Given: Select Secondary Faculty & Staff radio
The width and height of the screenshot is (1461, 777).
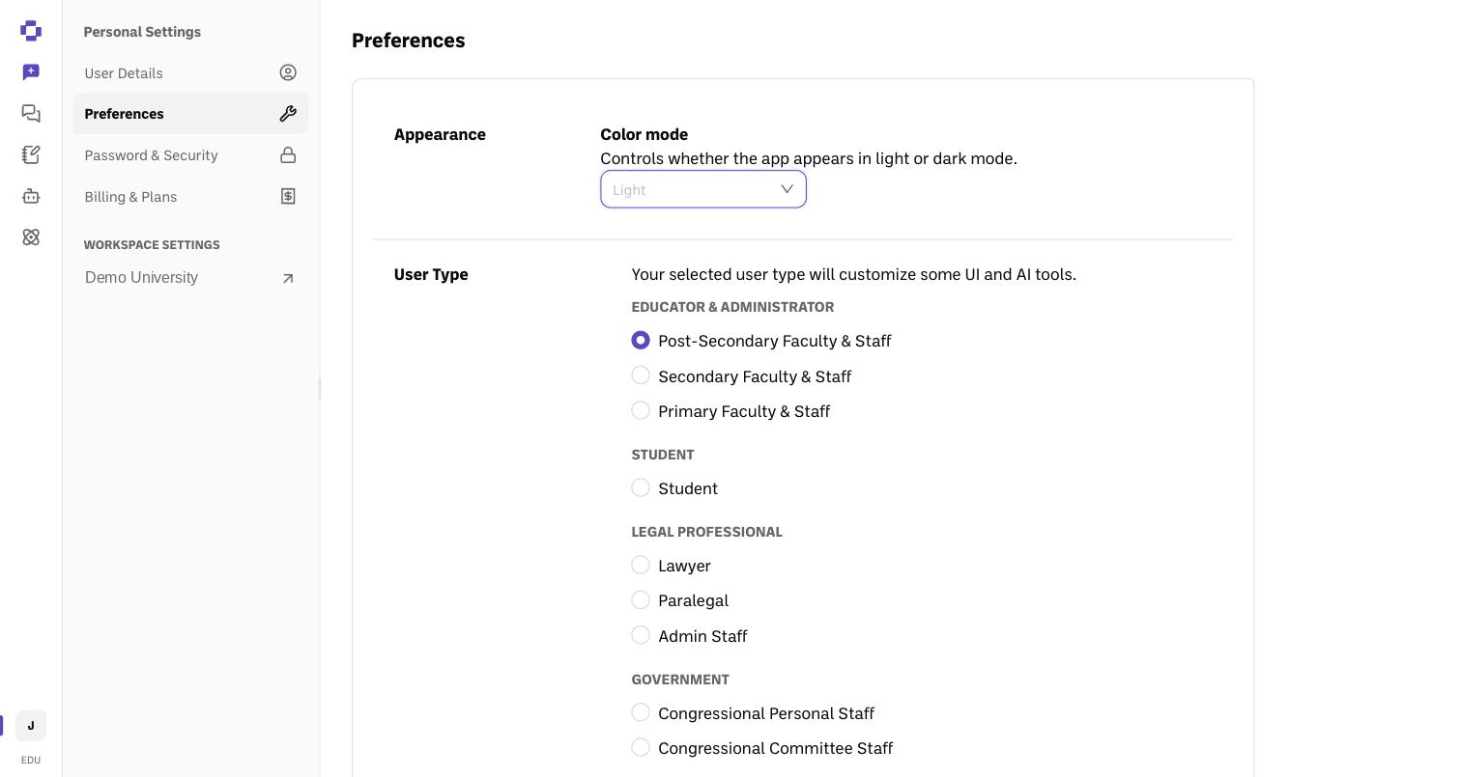Looking at the screenshot, I should click(641, 375).
